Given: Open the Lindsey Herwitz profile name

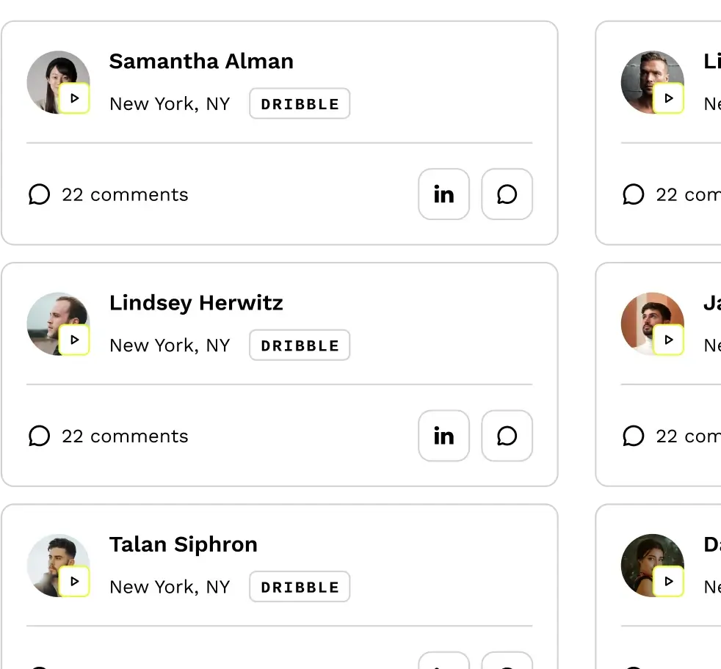Looking at the screenshot, I should click(196, 303).
